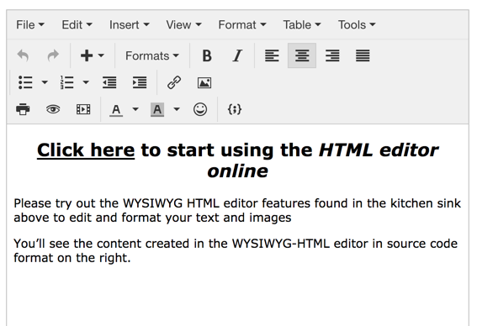Click the Insert media film icon
The image size is (477, 326).
[83, 109]
